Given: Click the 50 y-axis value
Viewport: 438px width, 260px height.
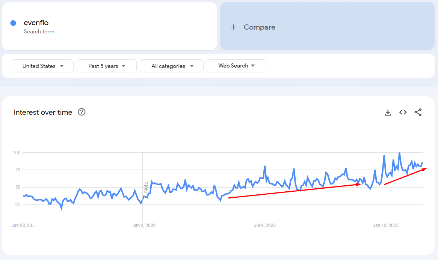Looking at the screenshot, I should pyautogui.click(x=18, y=187).
